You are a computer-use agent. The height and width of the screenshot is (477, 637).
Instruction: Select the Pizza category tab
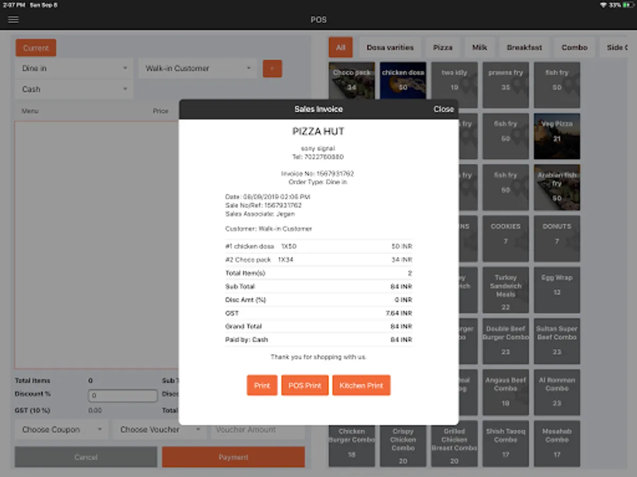coord(442,47)
